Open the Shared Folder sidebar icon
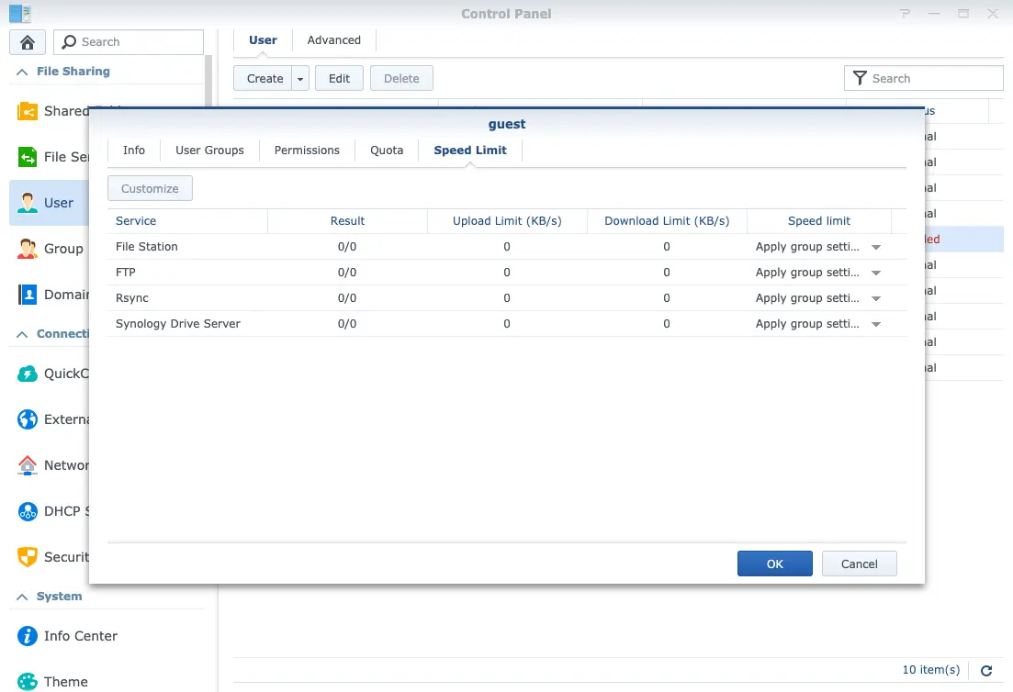The width and height of the screenshot is (1013, 692). [x=28, y=111]
